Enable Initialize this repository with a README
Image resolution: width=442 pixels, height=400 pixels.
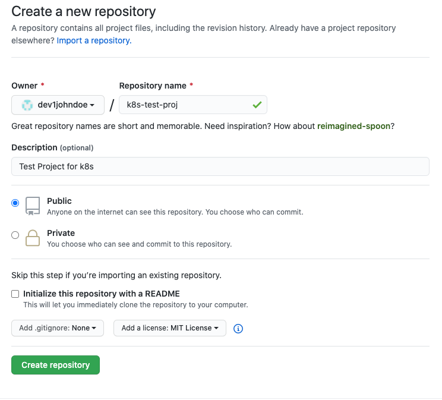(15, 294)
